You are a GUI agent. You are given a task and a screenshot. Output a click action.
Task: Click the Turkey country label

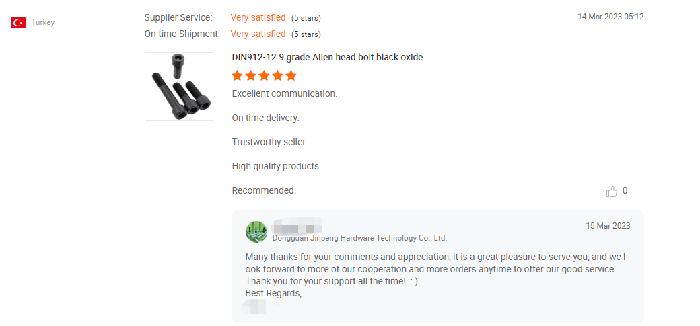pos(43,22)
